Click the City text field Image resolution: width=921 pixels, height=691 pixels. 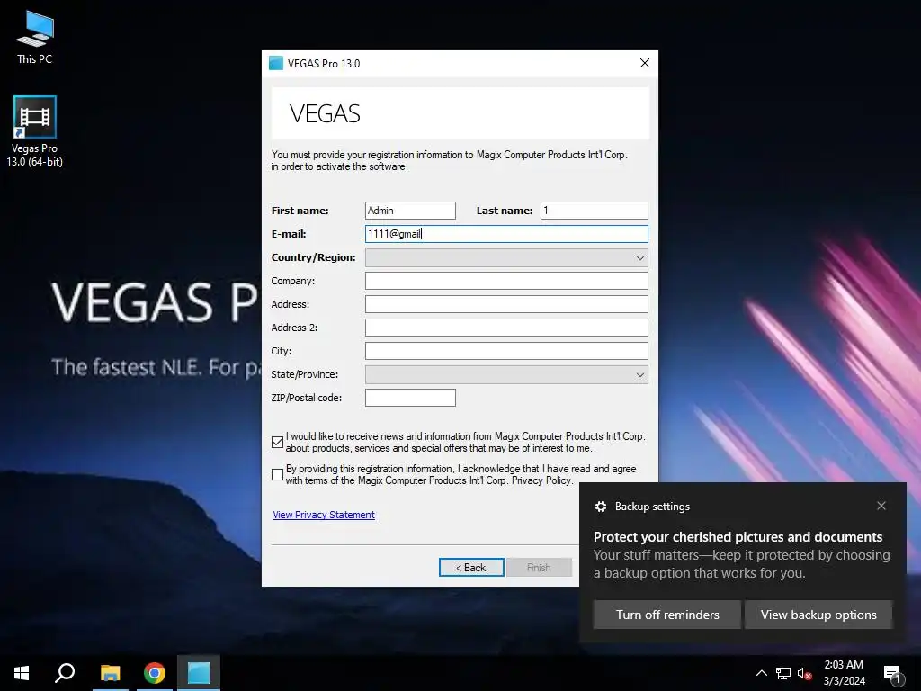(506, 351)
